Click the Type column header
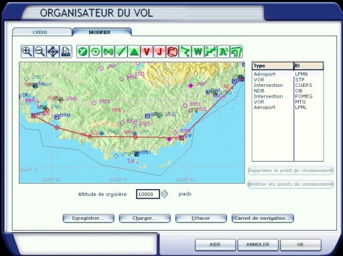Image resolution: width=343 pixels, height=256 pixels. (x=273, y=66)
